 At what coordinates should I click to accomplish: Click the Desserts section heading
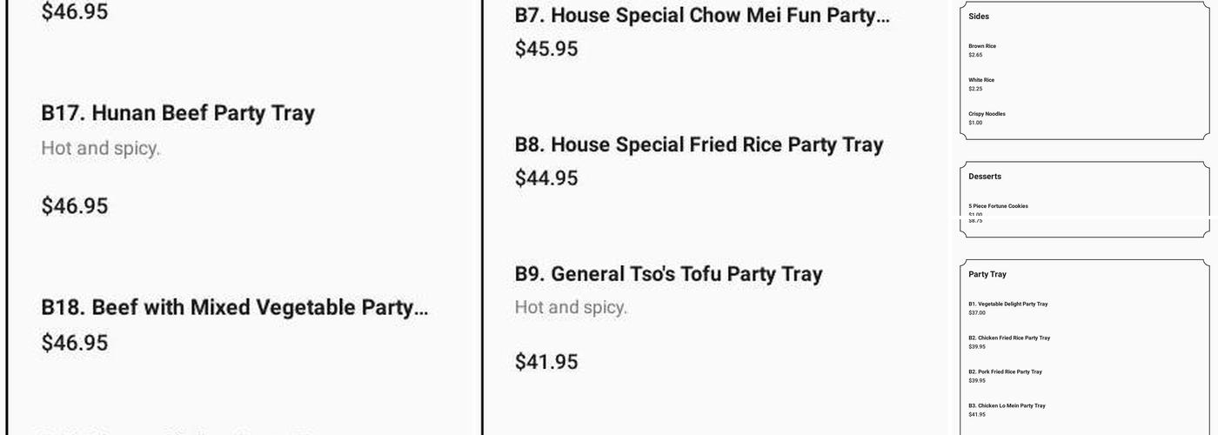click(985, 177)
